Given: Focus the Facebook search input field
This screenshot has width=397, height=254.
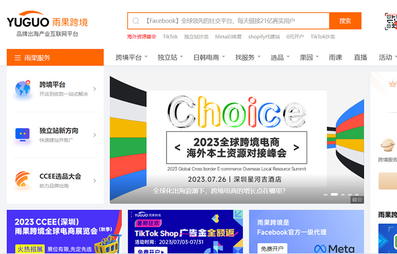Looking at the screenshot, I should click(x=229, y=21).
